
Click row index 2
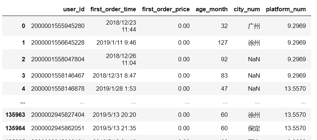pyautogui.click(x=24, y=59)
